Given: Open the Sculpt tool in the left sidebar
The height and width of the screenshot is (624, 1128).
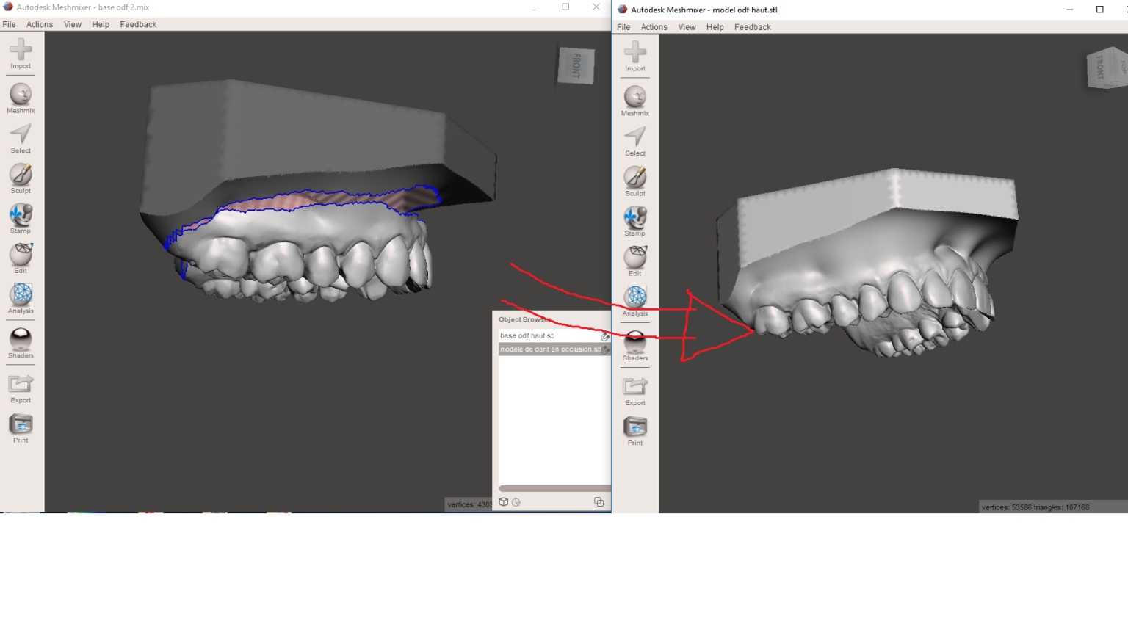Looking at the screenshot, I should [x=20, y=176].
